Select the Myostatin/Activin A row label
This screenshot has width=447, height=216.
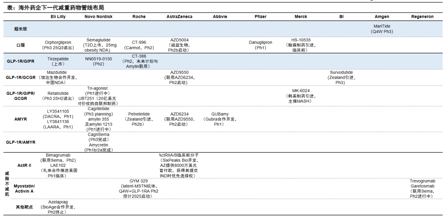tap(24, 189)
